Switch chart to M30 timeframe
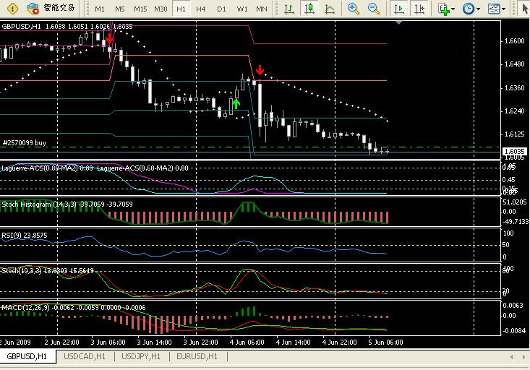 pyautogui.click(x=161, y=9)
